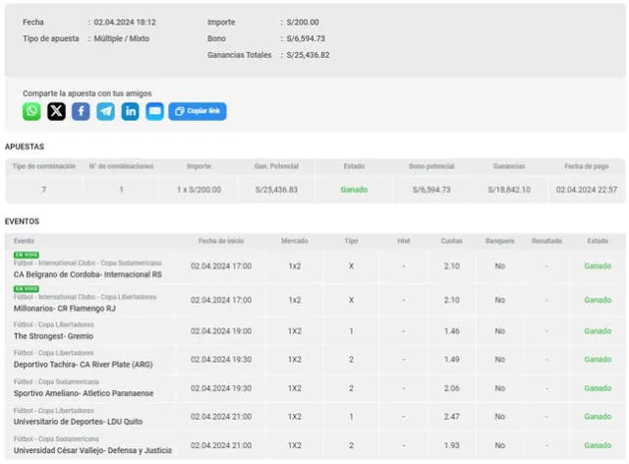629x464 pixels.
Task: Click cuota 1.93 for Universidad César Vallejo match
Action: [x=452, y=445]
